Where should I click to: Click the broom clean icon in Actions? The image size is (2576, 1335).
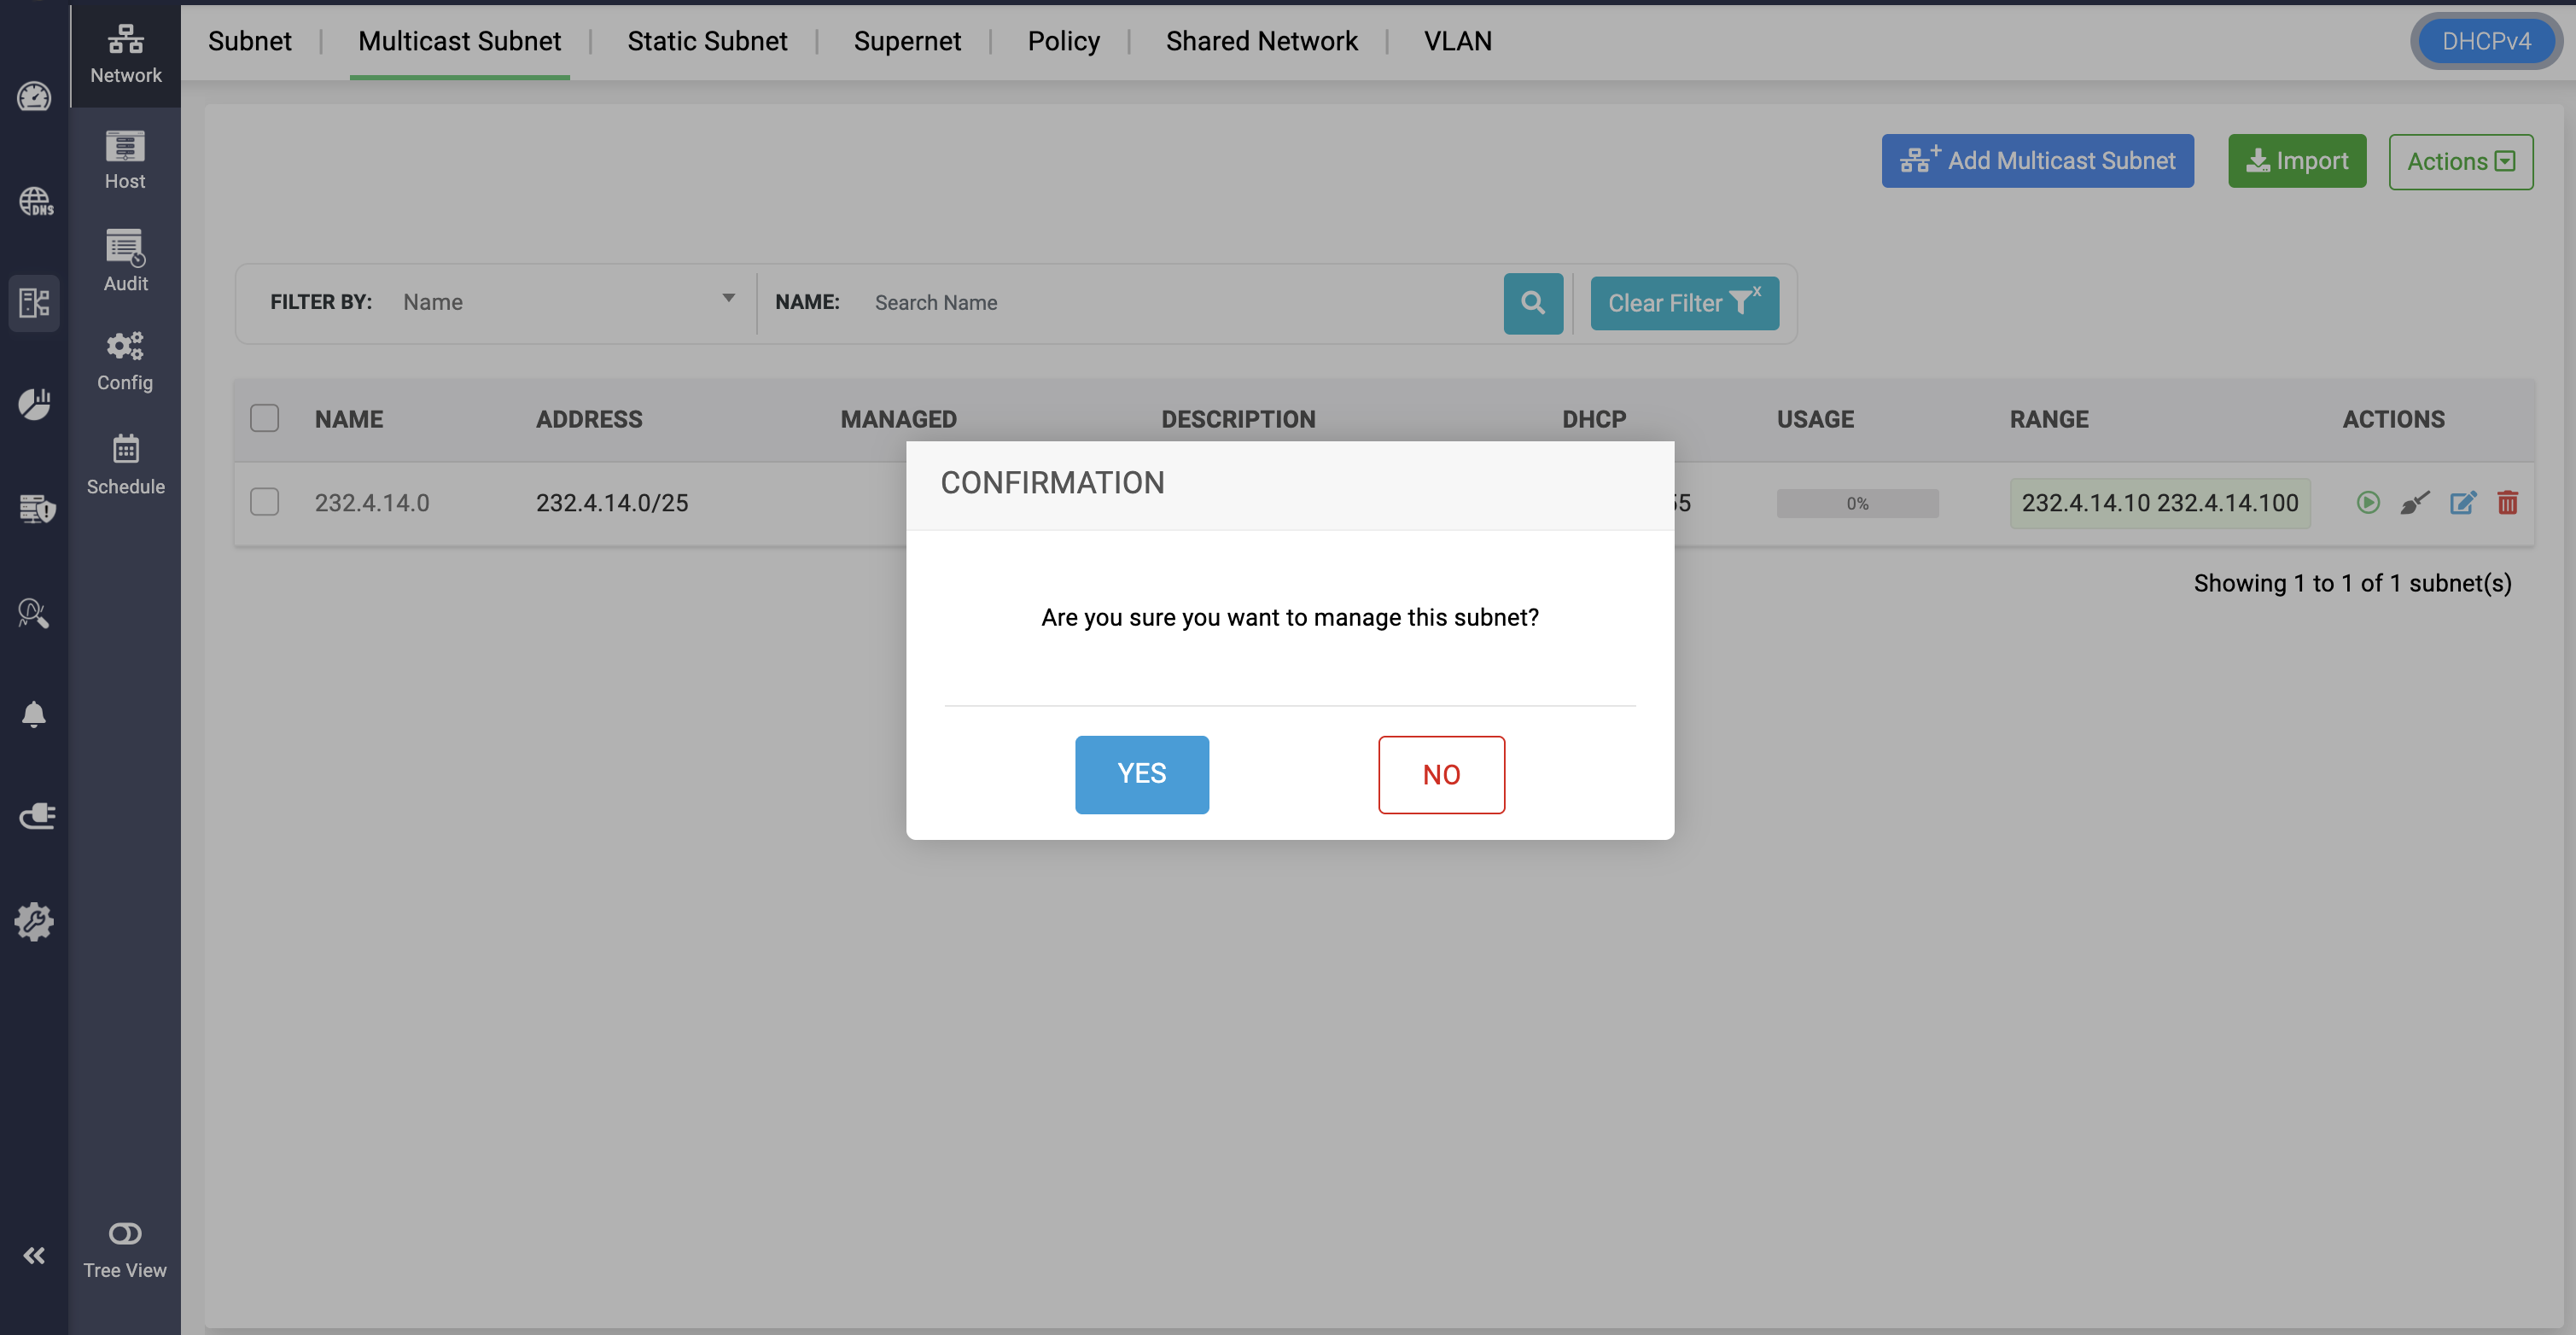click(2414, 503)
